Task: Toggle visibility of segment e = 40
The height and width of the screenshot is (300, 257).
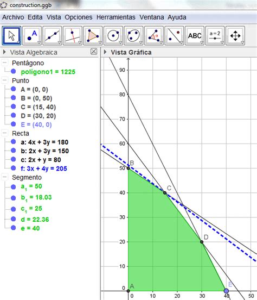Action: tap(14, 228)
